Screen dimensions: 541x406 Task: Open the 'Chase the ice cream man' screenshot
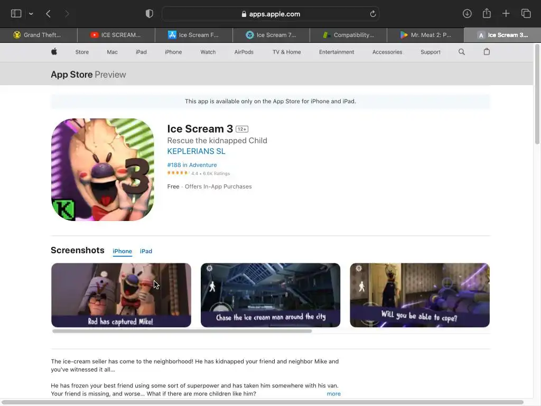coord(270,295)
